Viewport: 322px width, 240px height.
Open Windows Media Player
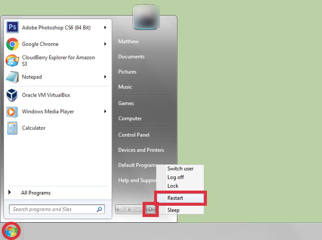(x=48, y=111)
